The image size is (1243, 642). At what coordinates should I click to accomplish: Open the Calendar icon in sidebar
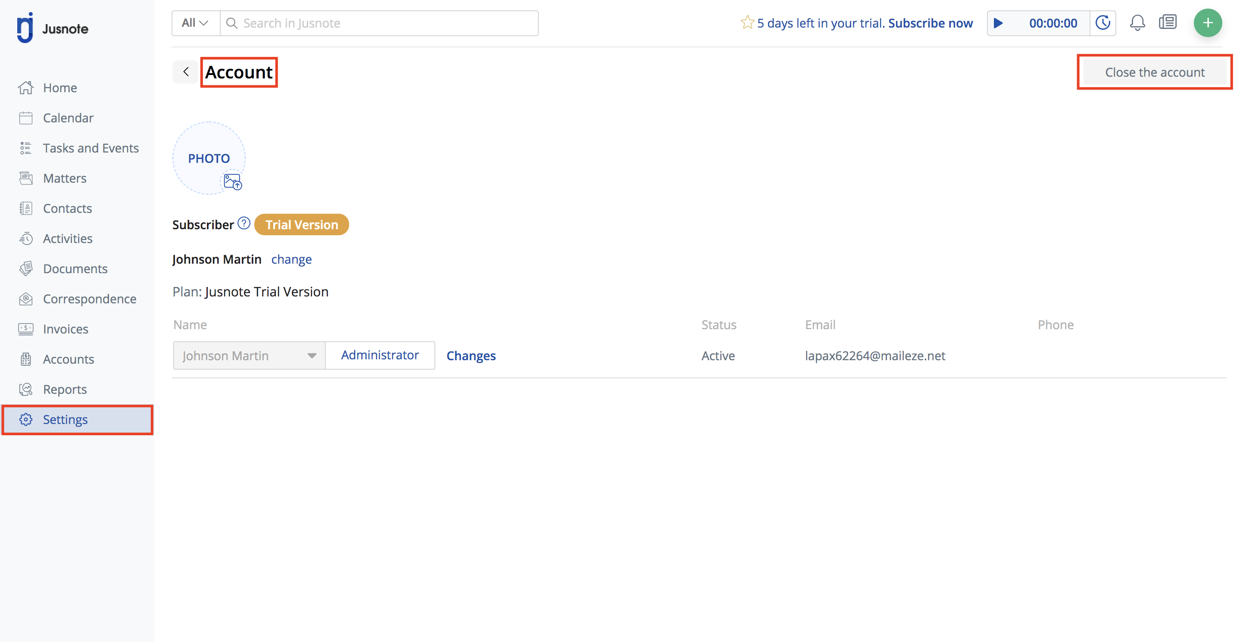(26, 118)
